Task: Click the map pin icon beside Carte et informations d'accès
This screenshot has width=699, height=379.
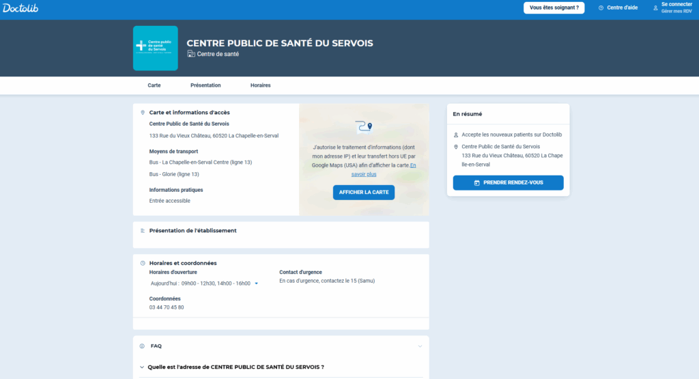Action: (142, 113)
